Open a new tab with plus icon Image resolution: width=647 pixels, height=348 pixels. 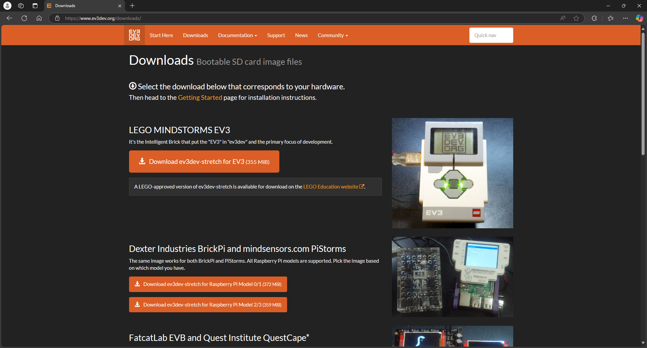coord(132,6)
